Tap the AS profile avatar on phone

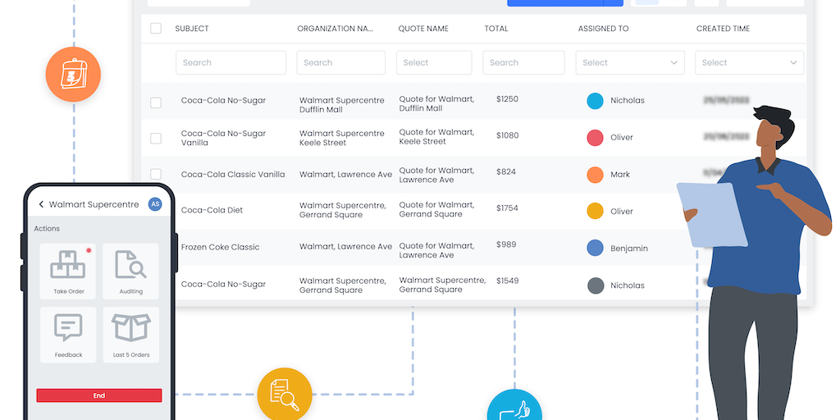154,204
